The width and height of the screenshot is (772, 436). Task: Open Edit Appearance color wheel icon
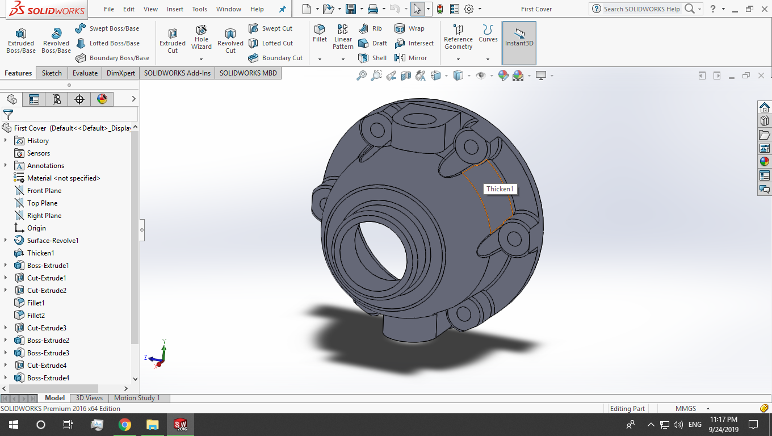503,76
